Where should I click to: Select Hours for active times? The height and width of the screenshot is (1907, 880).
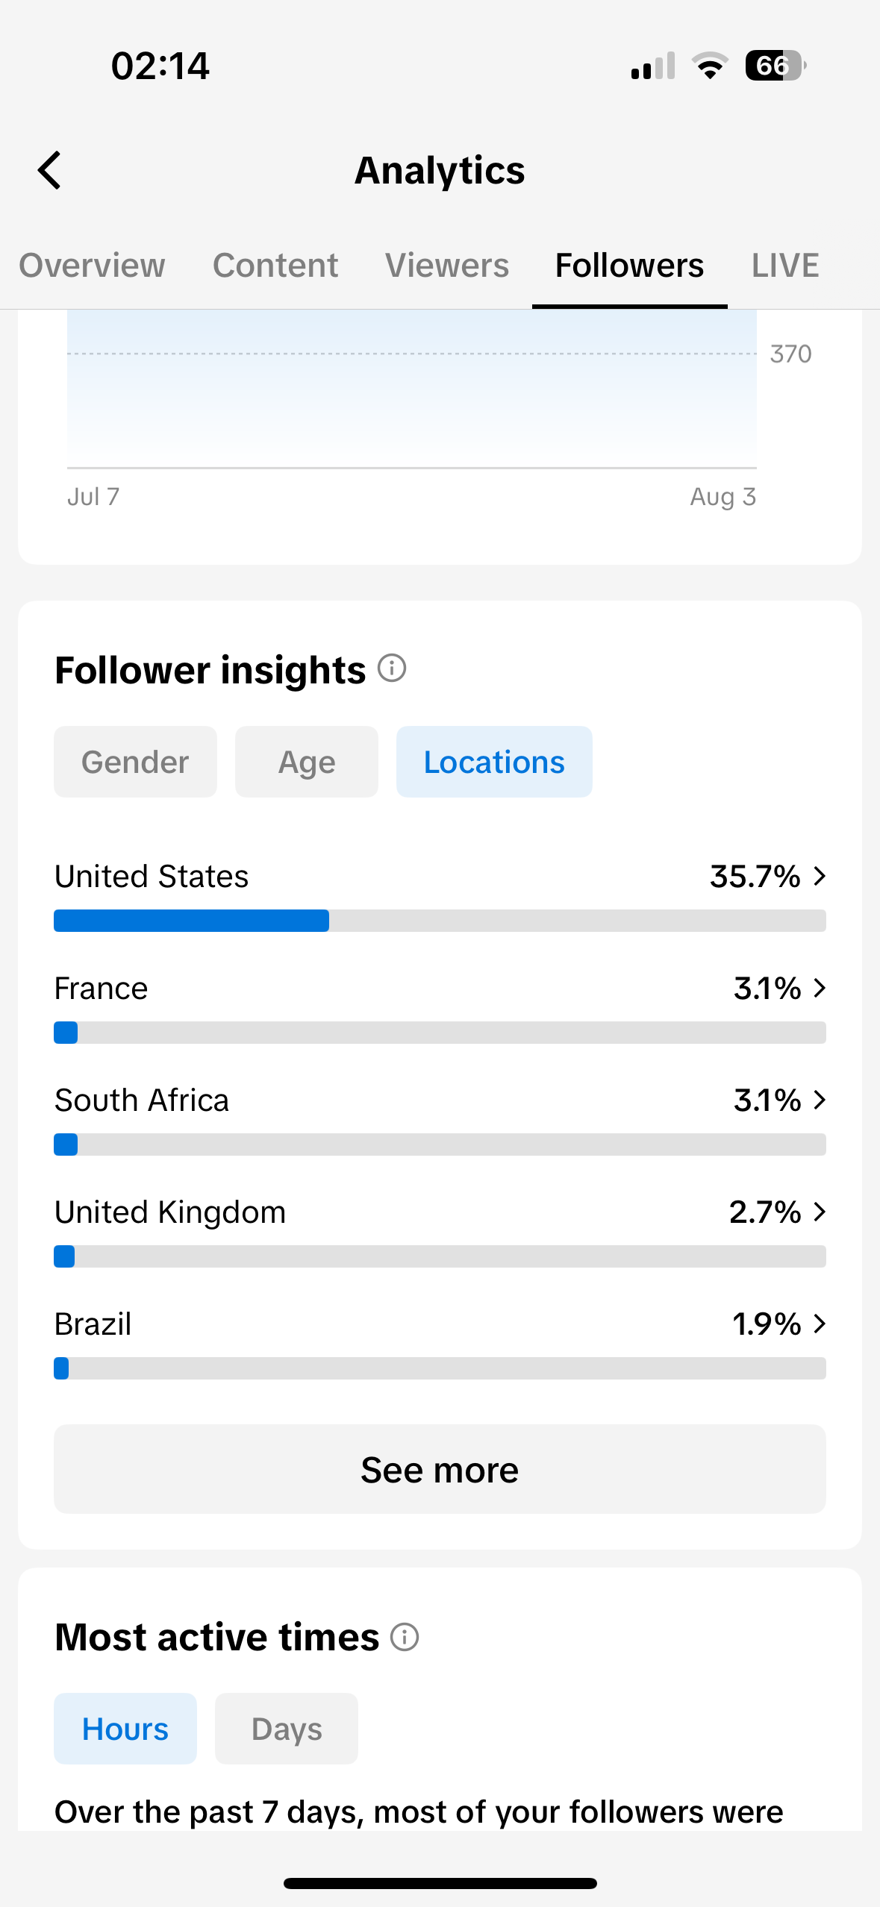(x=125, y=1729)
